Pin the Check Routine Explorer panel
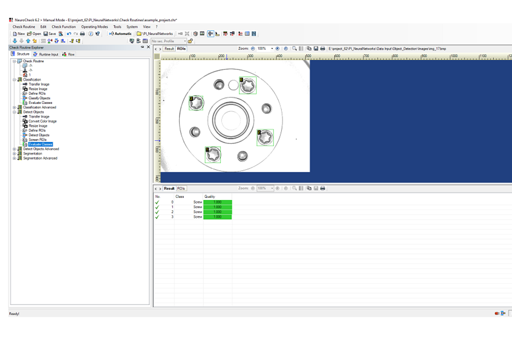The image size is (512, 341). 142,47
